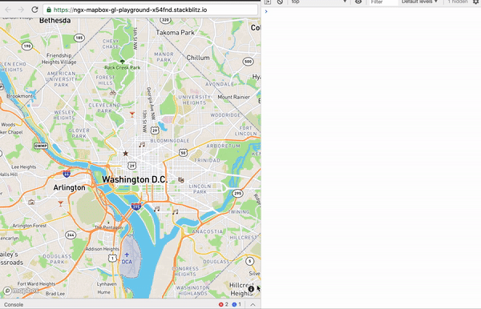Click the '1 hidden' messages indicator

[458, 2]
